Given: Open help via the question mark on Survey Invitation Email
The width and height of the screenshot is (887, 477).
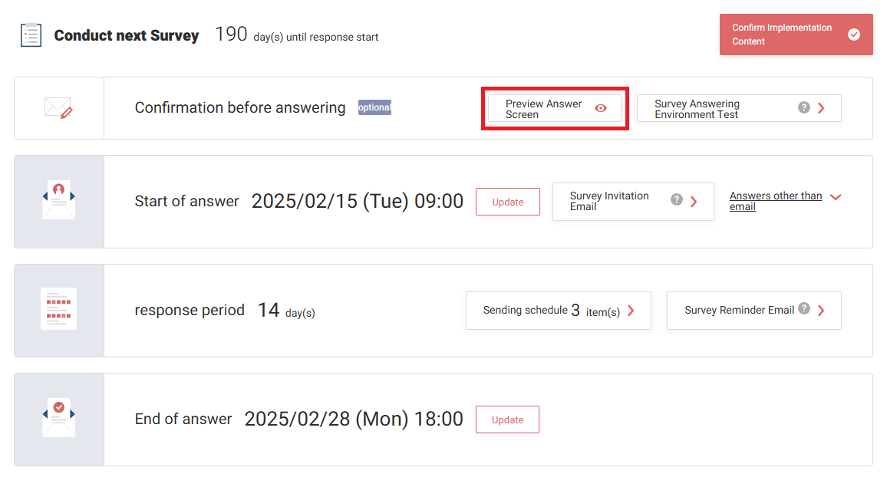Looking at the screenshot, I should [676, 199].
